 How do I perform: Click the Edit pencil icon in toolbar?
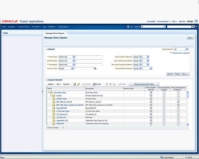click(x=78, y=84)
